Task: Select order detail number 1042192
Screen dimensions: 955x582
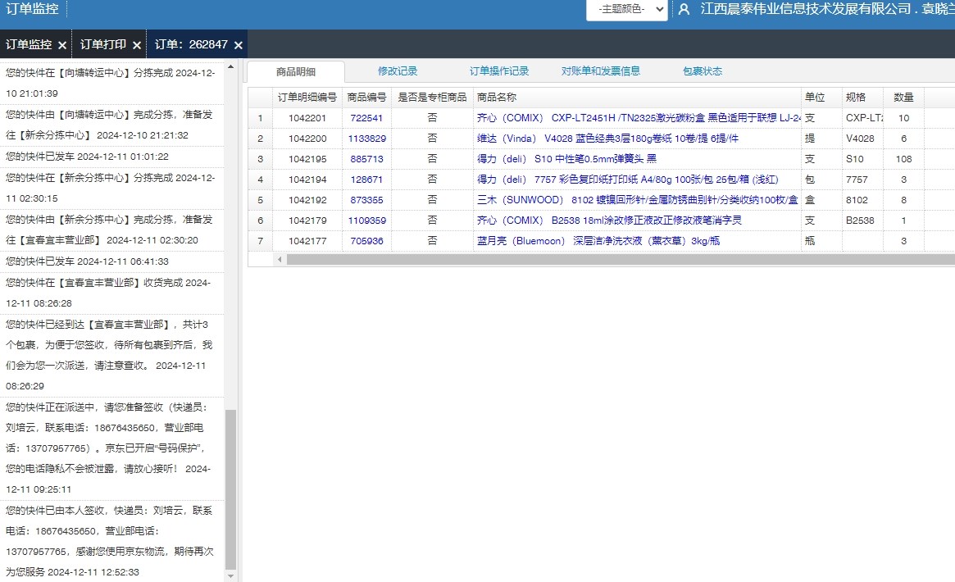Action: (307, 200)
